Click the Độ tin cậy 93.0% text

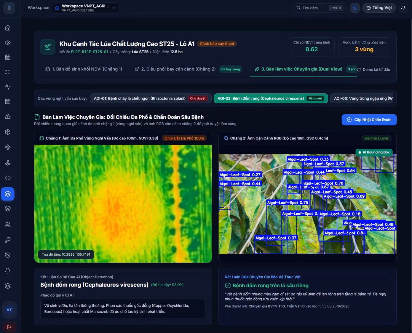[x=168, y=285]
